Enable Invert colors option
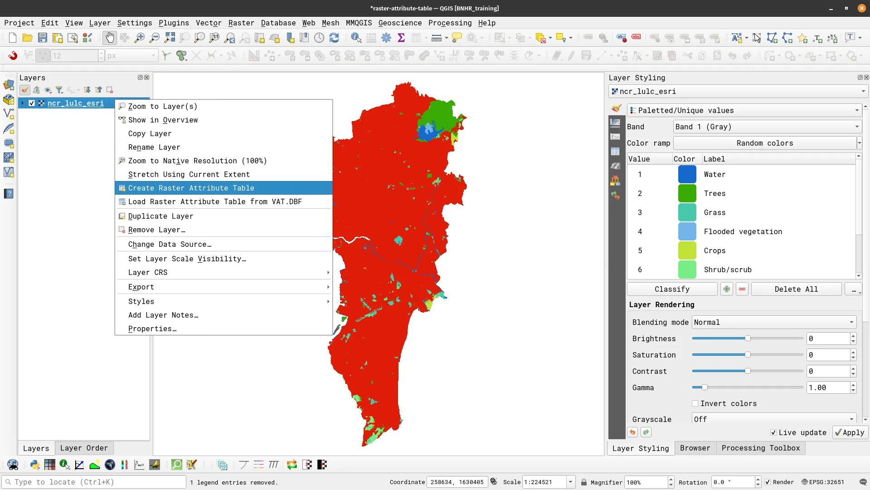The height and width of the screenshot is (490, 870). [696, 403]
